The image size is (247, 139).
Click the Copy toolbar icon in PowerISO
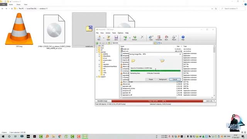click(x=151, y=38)
